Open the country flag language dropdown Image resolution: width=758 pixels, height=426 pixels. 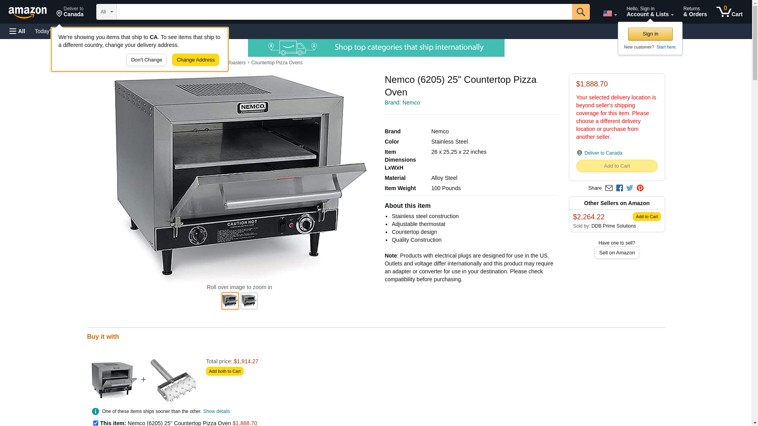tap(610, 13)
